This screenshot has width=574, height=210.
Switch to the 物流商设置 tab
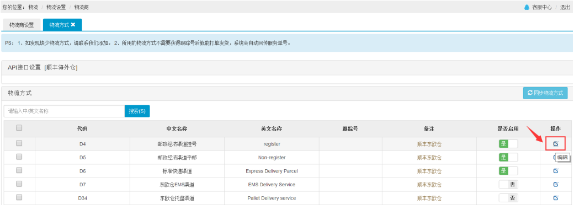[x=22, y=25]
